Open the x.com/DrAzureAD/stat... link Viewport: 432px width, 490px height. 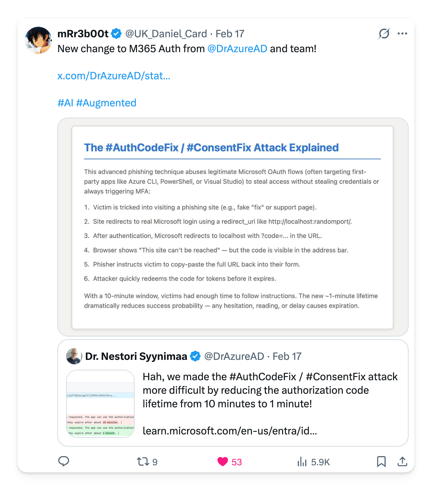tap(114, 76)
